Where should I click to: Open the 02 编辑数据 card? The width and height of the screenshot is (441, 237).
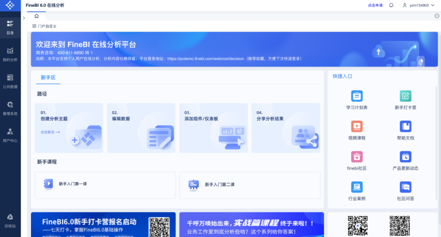tap(141, 128)
